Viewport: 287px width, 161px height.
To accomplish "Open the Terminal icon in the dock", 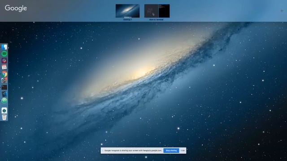I will [4, 87].
